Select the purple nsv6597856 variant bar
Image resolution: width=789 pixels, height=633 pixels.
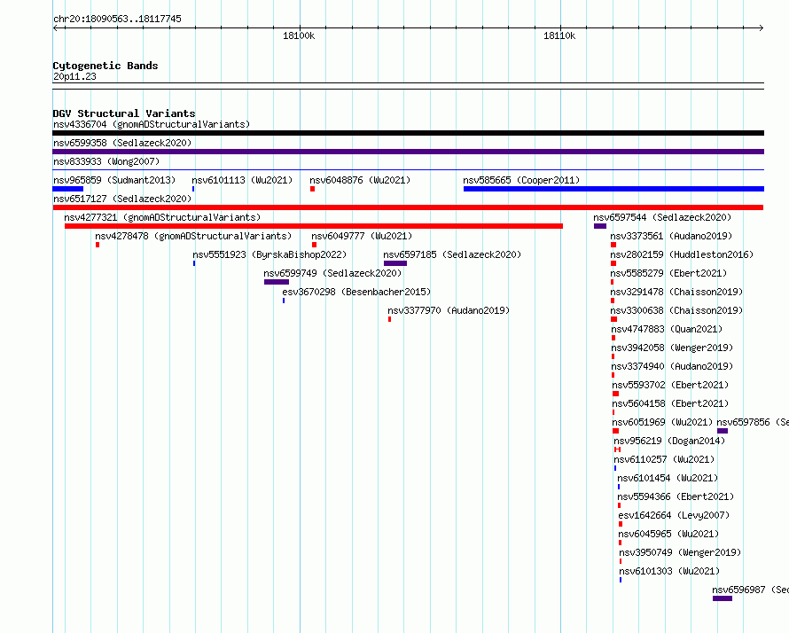[x=723, y=431]
